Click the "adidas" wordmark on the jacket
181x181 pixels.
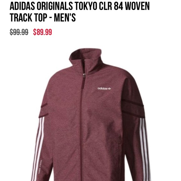[x=102, y=88]
